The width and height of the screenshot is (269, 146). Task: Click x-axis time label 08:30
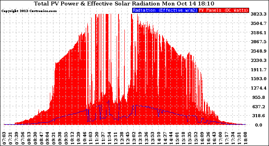(x=35, y=138)
